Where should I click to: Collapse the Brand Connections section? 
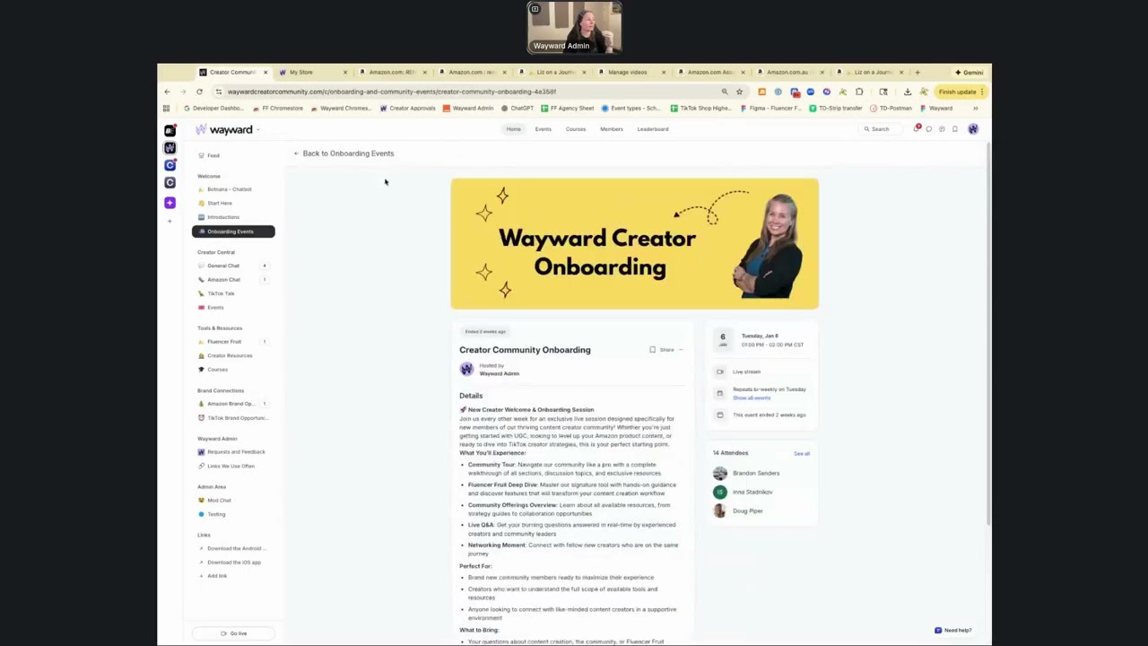click(221, 391)
